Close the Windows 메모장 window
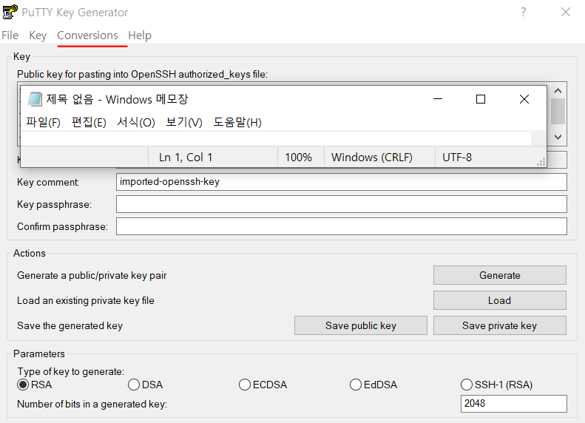 [x=524, y=99]
